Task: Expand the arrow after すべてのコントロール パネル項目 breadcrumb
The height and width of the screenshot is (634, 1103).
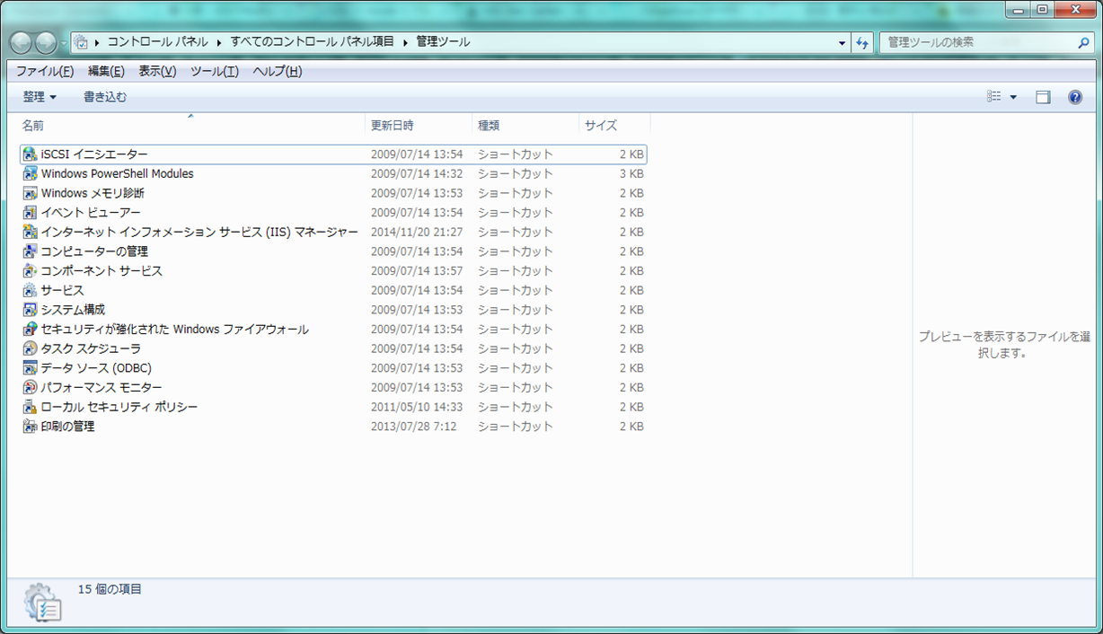Action: tap(405, 42)
